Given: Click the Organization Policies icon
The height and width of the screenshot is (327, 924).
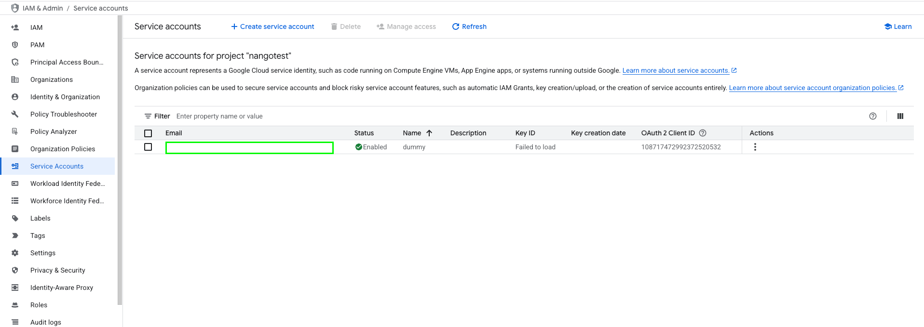Looking at the screenshot, I should (x=15, y=149).
